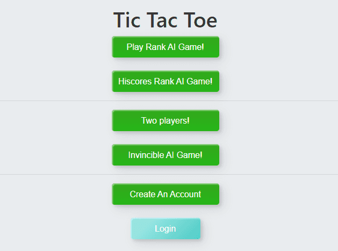The height and width of the screenshot is (251, 338).
Task: Click Create An Account
Action: pyautogui.click(x=166, y=194)
